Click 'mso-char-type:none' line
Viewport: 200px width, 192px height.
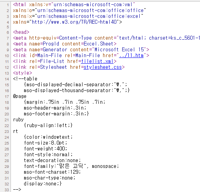click(49, 178)
